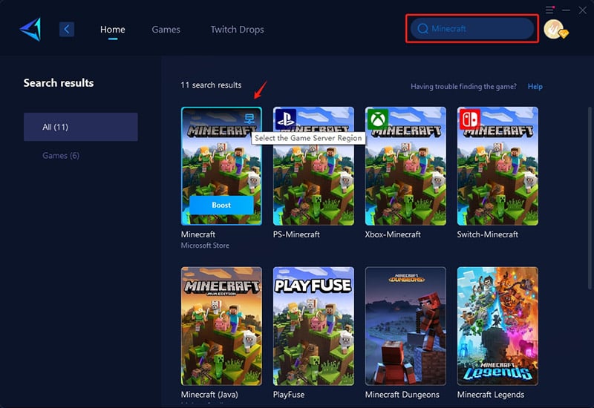Click the PS-Minecraft title text

296,234
